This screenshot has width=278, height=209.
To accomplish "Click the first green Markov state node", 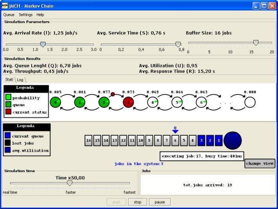I will (x=55, y=102).
